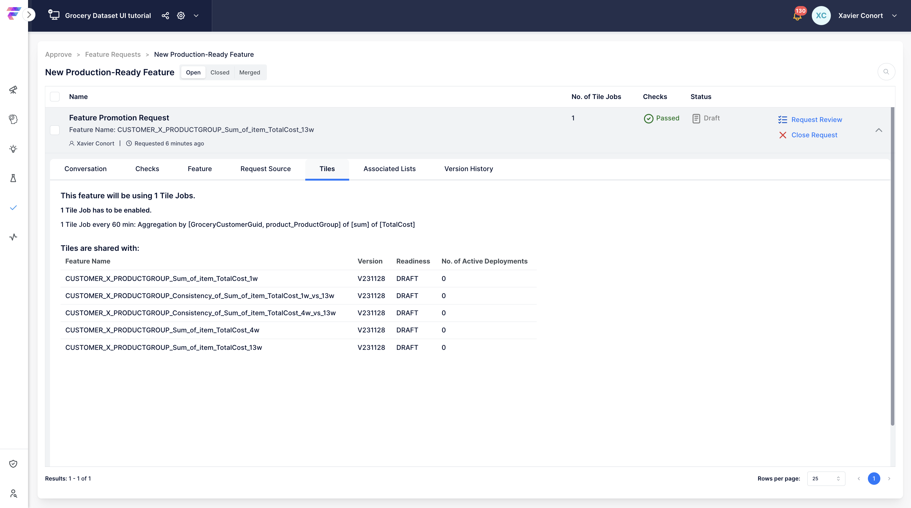
Task: Click the green Passed check icon
Action: [648, 118]
